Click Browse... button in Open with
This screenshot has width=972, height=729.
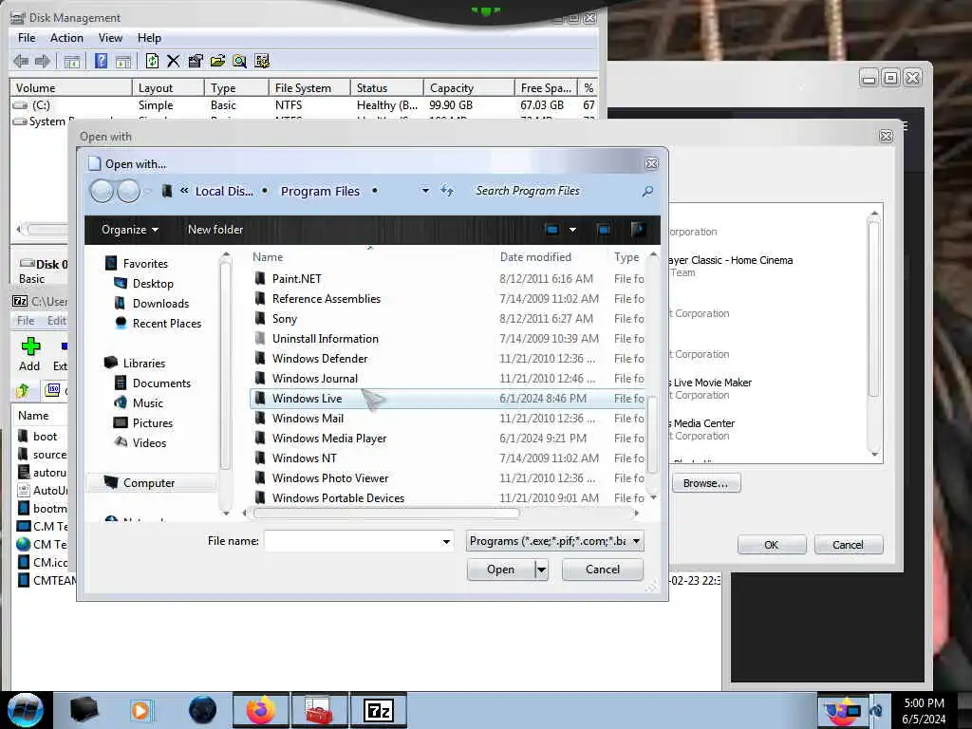point(705,483)
